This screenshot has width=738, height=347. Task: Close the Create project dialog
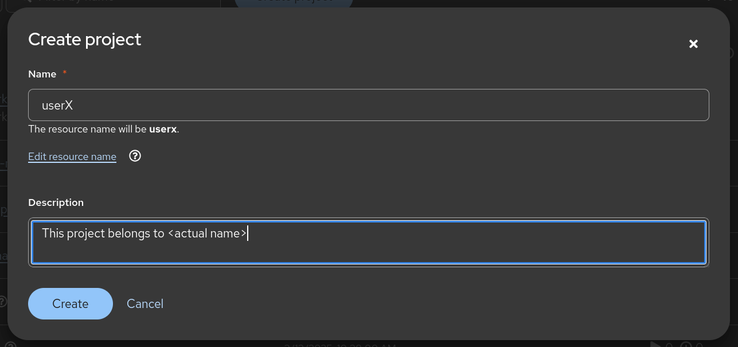click(693, 44)
